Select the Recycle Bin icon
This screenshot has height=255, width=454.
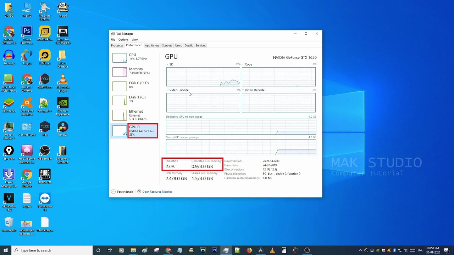9,225
